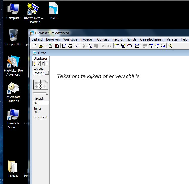Open the Gereedschappen menu
The width and height of the screenshot is (189, 184).
pos(152,39)
